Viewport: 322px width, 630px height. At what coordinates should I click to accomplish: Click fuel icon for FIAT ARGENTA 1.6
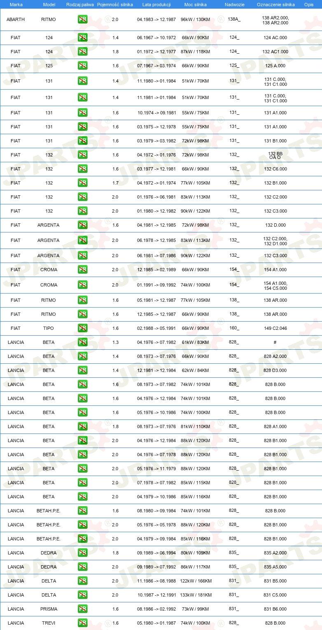pos(83,225)
